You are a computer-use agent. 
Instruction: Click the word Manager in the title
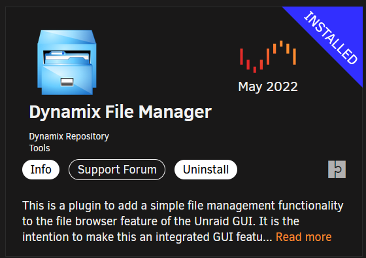click(x=175, y=113)
